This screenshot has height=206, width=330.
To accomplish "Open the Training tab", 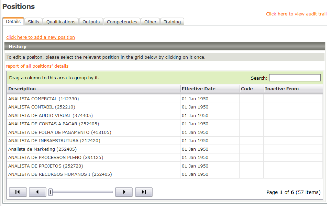I will [172, 22].
